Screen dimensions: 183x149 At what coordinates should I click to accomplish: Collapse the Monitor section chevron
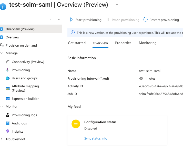[x=2, y=107]
